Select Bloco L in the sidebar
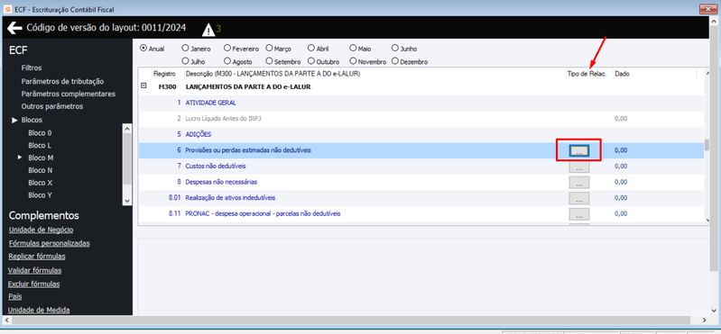The image size is (721, 334). [x=40, y=146]
